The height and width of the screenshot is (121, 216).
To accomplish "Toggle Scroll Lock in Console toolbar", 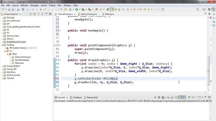I will [172, 97].
